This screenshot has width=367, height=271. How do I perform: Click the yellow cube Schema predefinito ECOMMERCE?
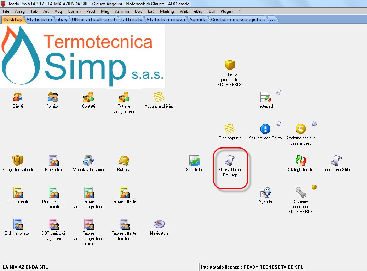pos(230,65)
